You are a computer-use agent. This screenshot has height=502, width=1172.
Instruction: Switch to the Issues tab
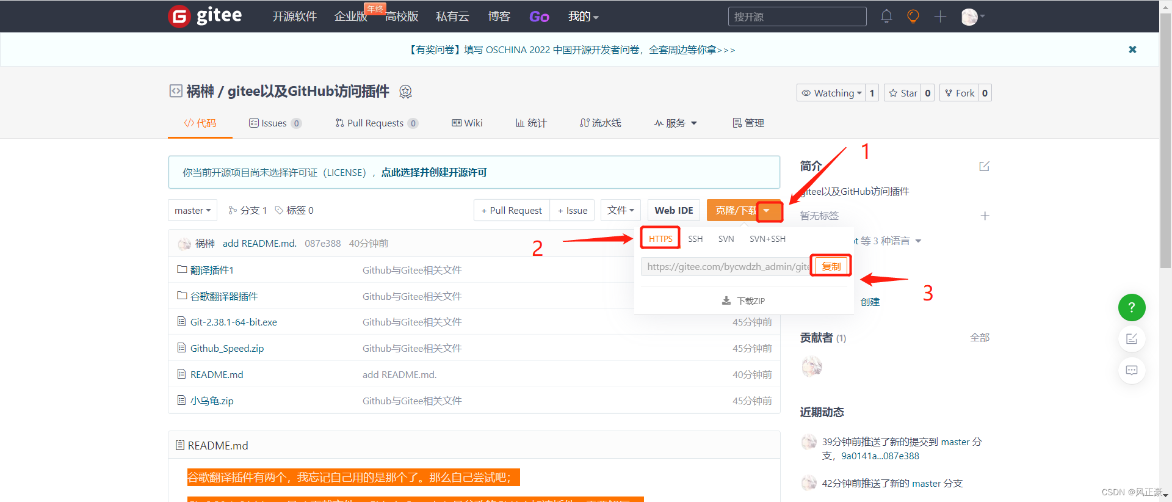pos(275,123)
